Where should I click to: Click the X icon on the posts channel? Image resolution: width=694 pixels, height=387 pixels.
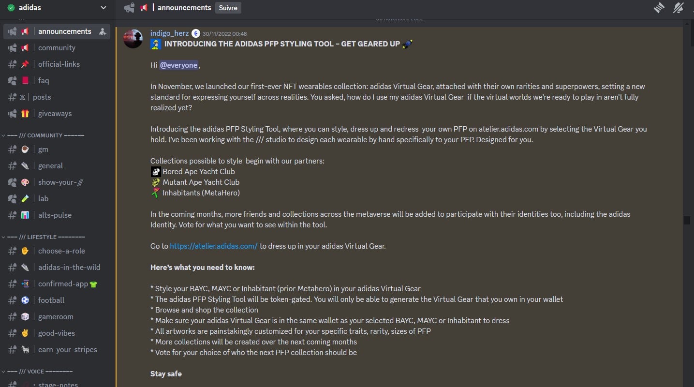tap(22, 97)
